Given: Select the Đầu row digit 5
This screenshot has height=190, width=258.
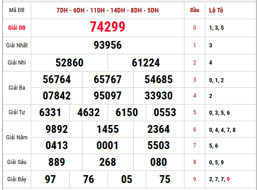Looking at the screenshot, I should click(195, 112).
